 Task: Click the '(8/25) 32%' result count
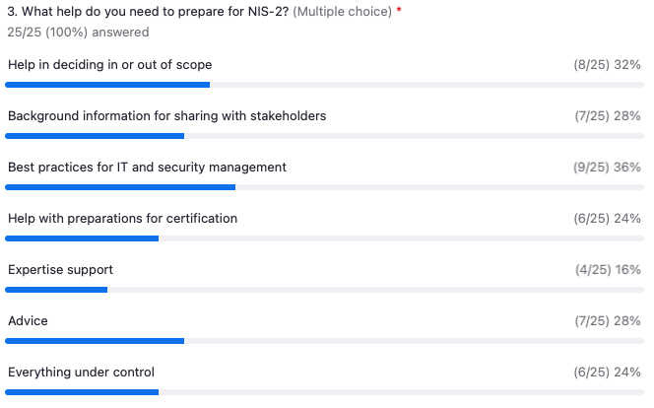(x=608, y=65)
